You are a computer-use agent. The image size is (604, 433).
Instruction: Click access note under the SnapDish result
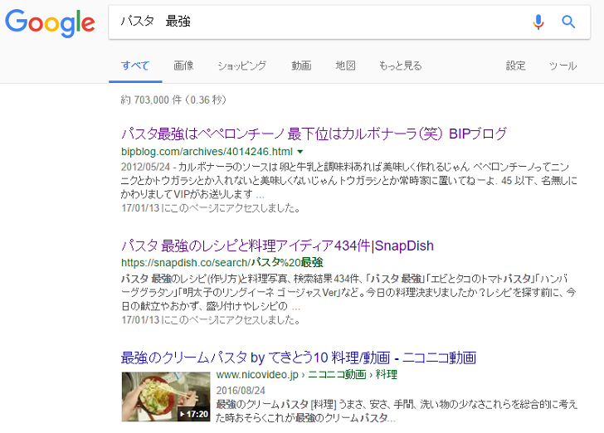point(211,319)
